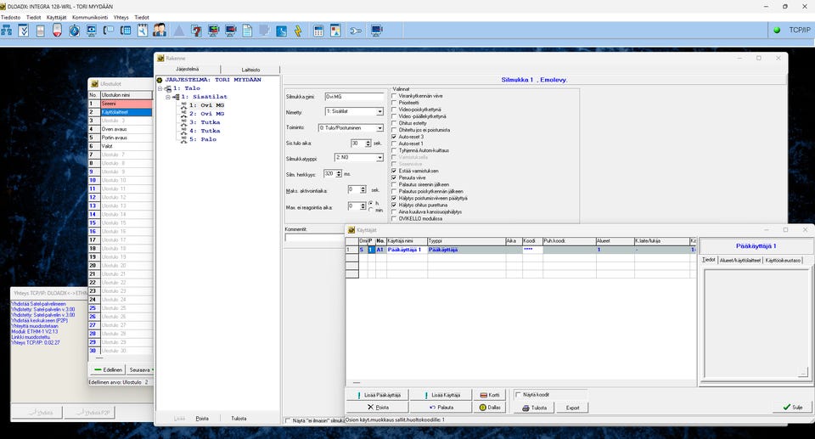Uncheck the Auto-reset 3 option
Screen dimensions: 815x439
pos(394,136)
